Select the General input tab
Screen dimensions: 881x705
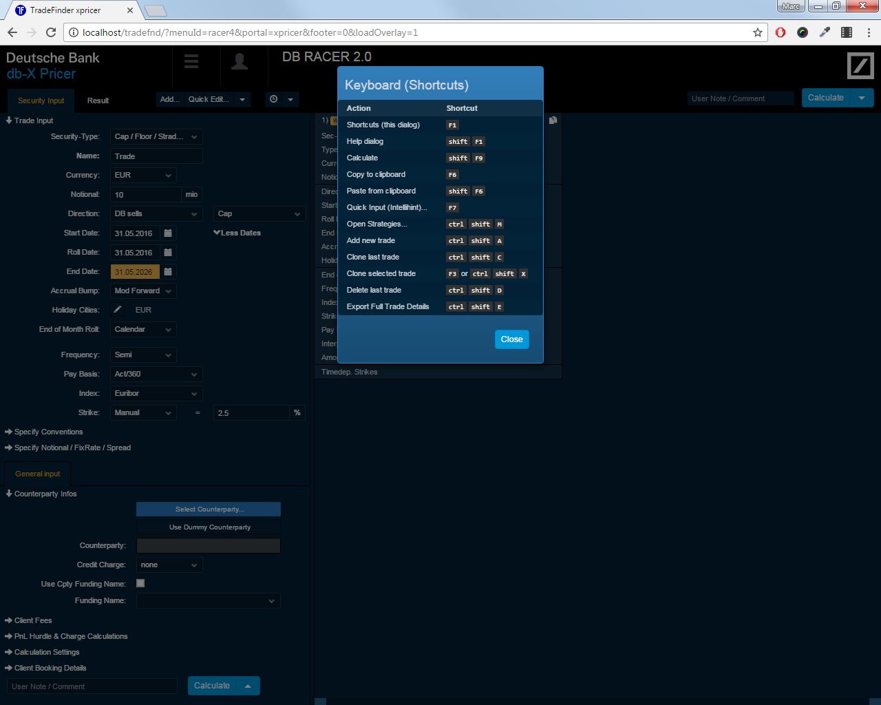coord(38,474)
